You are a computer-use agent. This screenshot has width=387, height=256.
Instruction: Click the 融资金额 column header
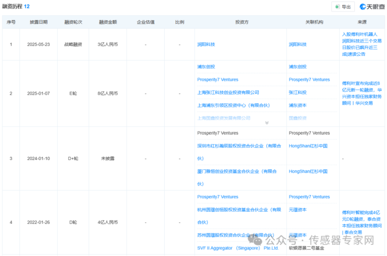(x=108, y=22)
